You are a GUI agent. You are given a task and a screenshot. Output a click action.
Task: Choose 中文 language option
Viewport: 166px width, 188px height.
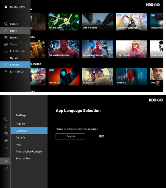tap(102, 137)
